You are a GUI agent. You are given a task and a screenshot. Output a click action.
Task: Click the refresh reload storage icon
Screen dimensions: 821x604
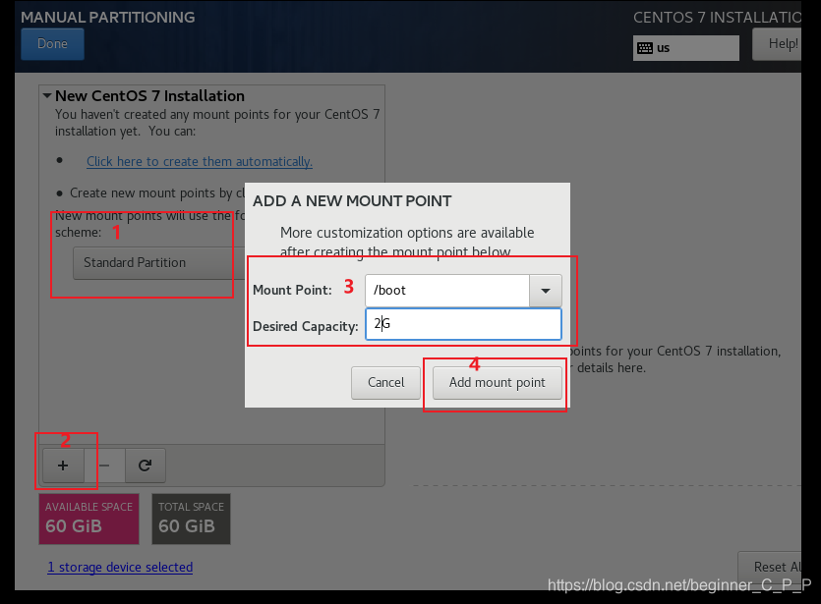pyautogui.click(x=146, y=466)
